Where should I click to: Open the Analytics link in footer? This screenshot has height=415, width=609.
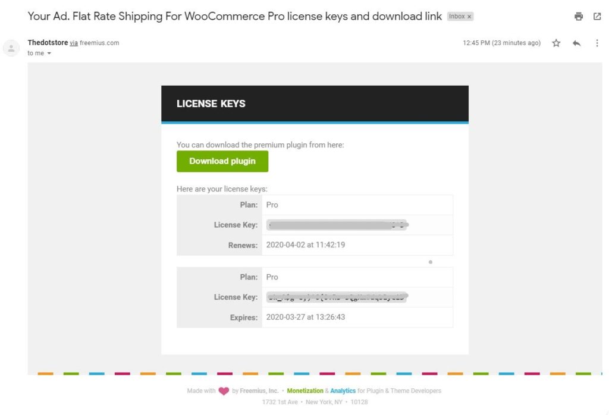coord(343,391)
